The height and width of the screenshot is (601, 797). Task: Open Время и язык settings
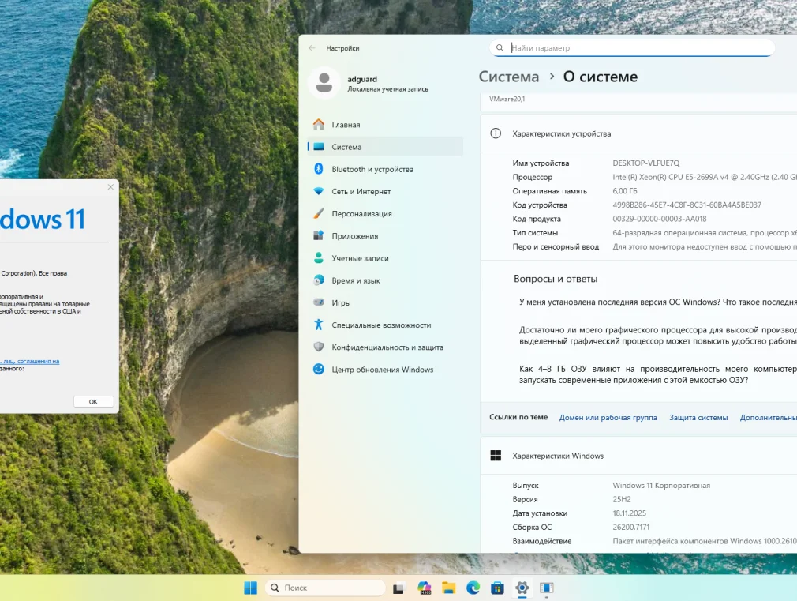click(355, 280)
